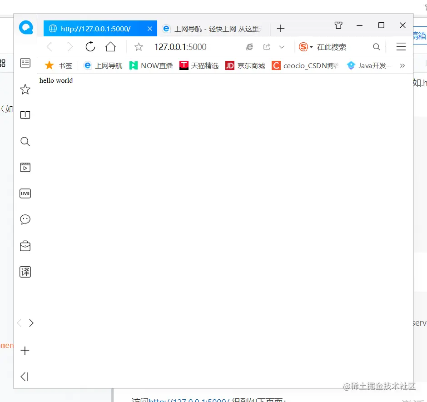Close the 127.0.0.1:5000 tab

[x=150, y=29]
